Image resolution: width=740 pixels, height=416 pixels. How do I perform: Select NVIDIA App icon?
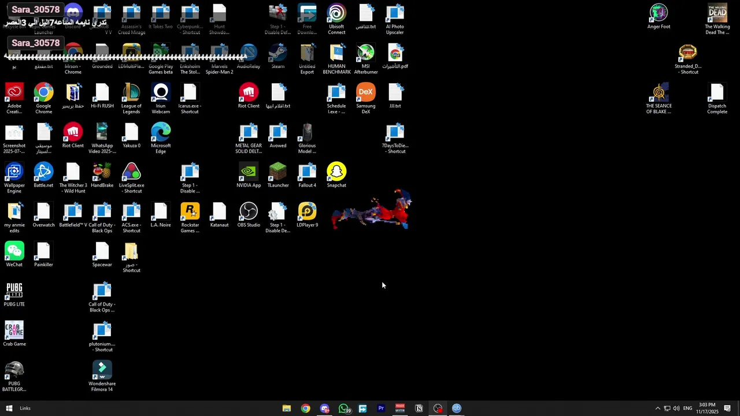(x=249, y=175)
